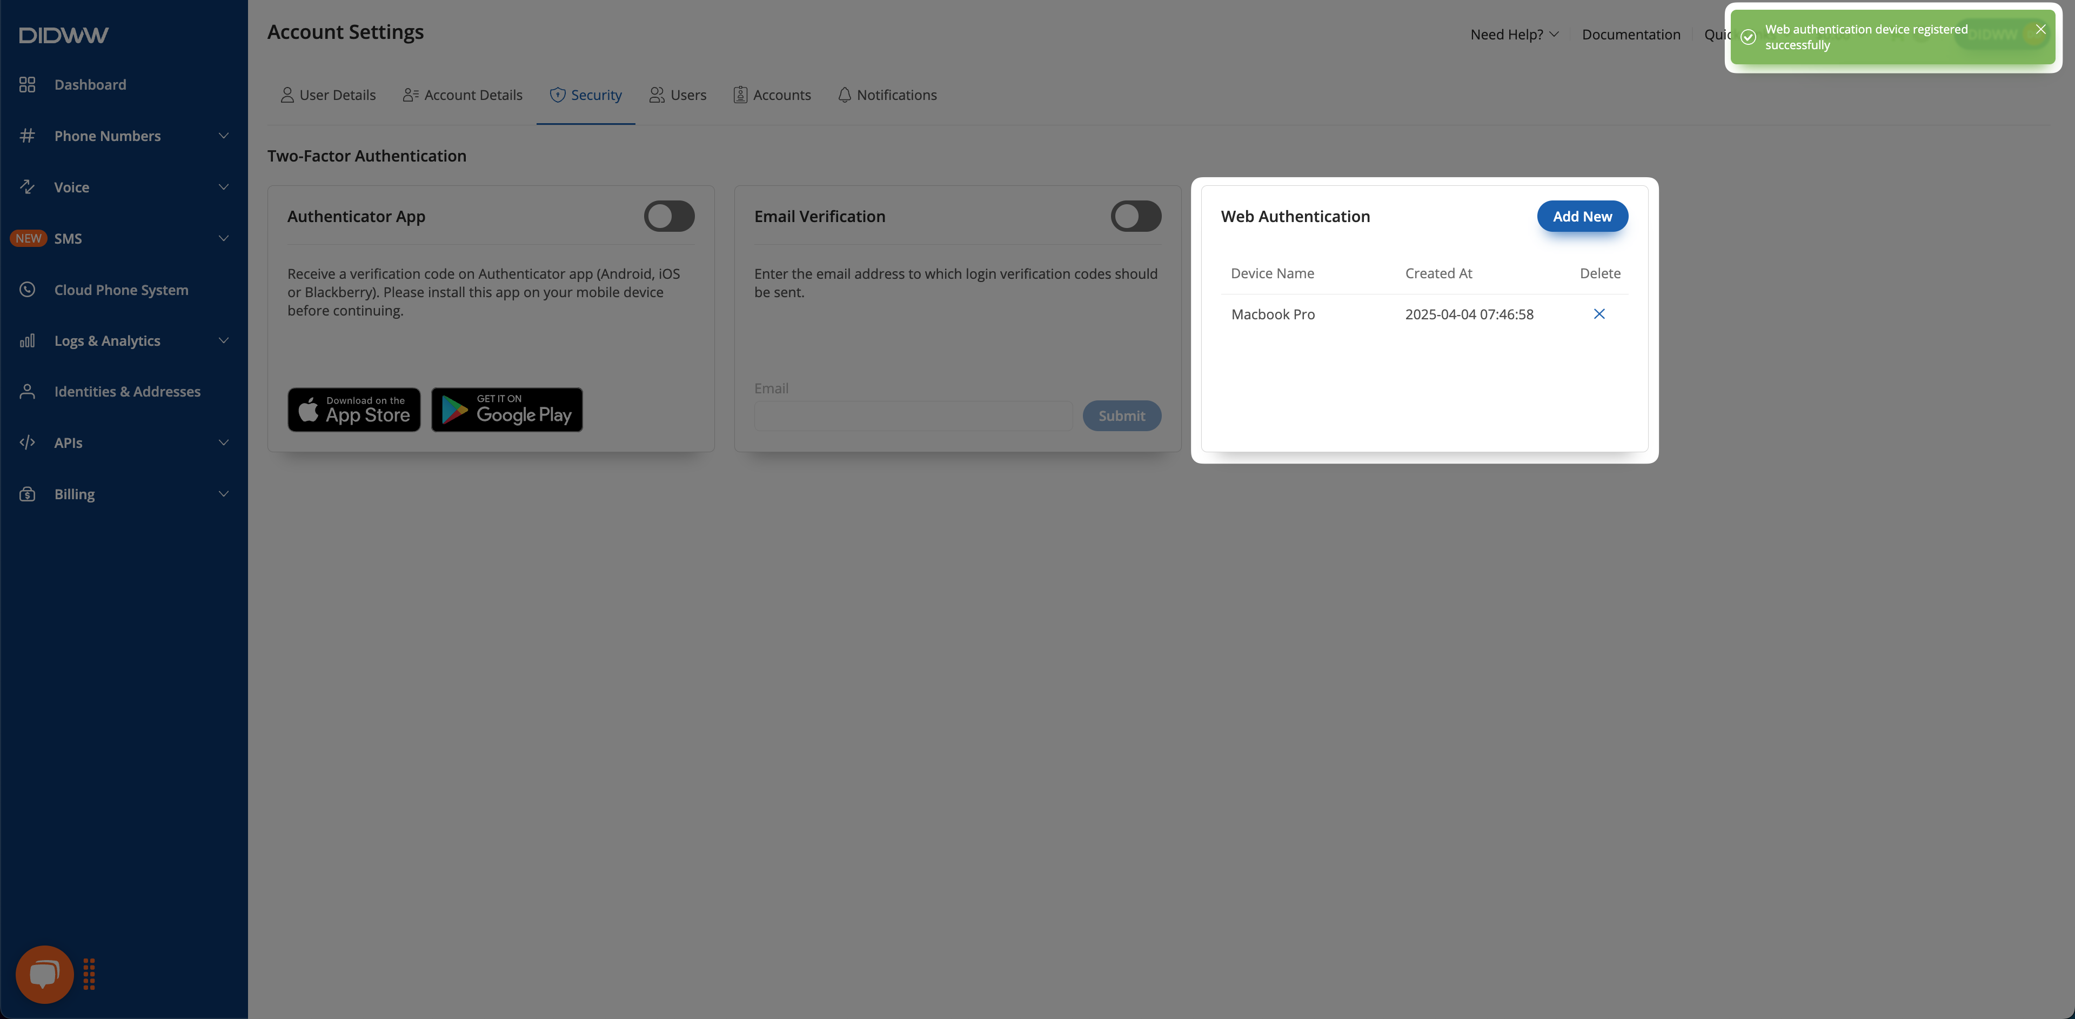2075x1019 pixels.
Task: Click the Users group icon
Action: click(x=657, y=95)
